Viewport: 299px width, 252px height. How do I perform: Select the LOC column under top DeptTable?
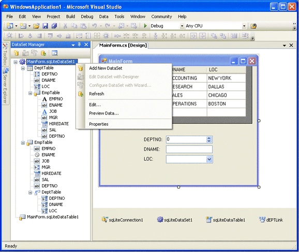coord(46,86)
